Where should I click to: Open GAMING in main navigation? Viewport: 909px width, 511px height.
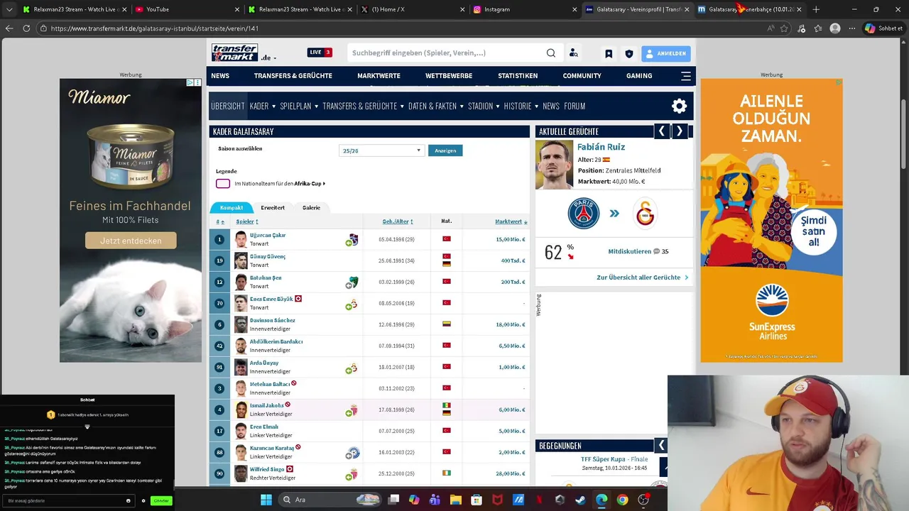click(639, 76)
